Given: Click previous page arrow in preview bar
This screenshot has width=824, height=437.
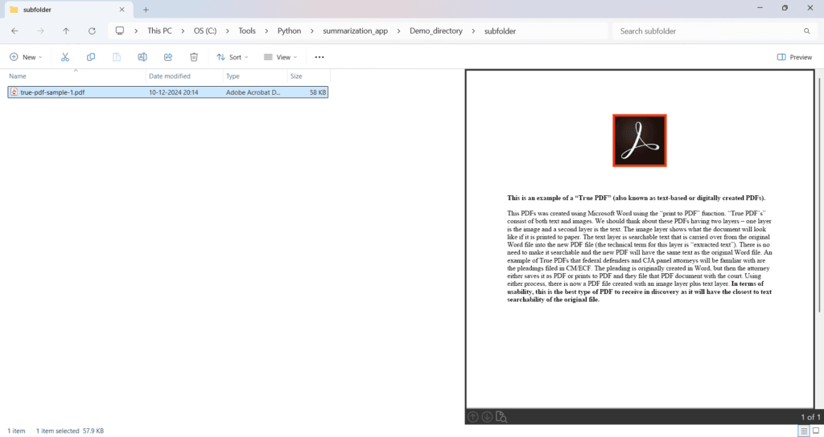Looking at the screenshot, I should pyautogui.click(x=473, y=417).
